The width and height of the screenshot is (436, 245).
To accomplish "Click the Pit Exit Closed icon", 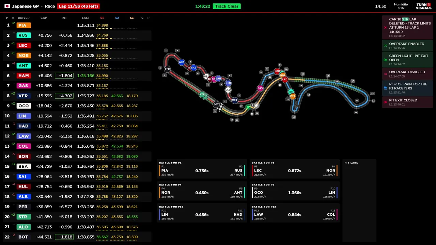I will [385, 102].
